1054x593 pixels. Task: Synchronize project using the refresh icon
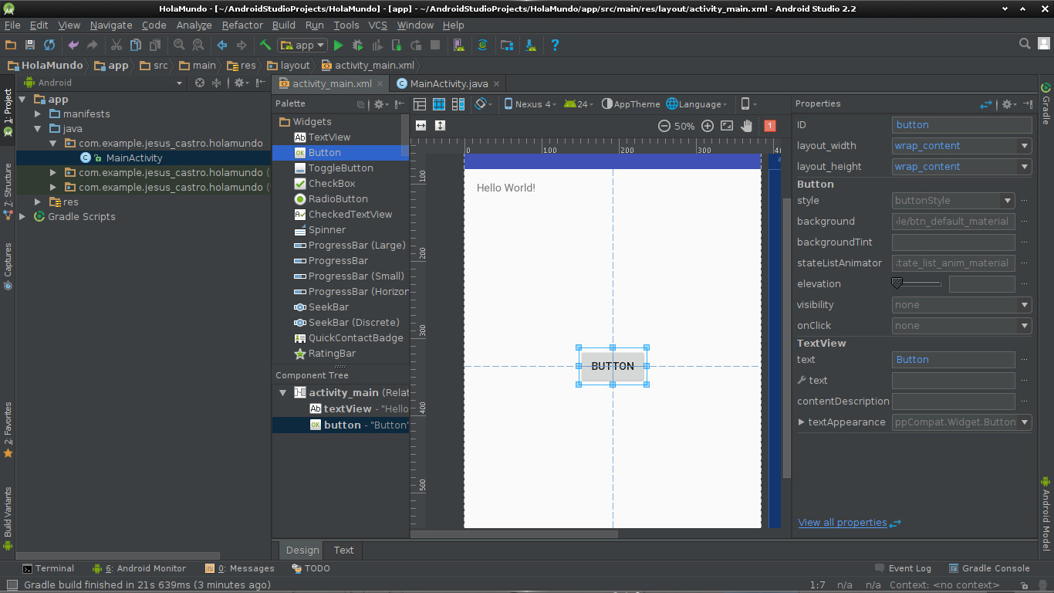pos(49,45)
